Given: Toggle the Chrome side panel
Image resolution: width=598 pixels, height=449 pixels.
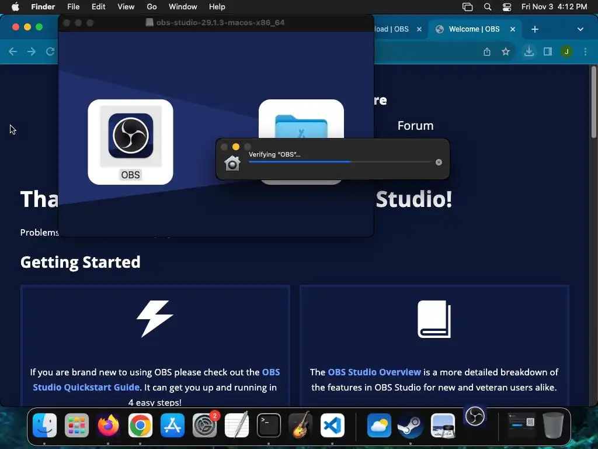Looking at the screenshot, I should [x=548, y=51].
